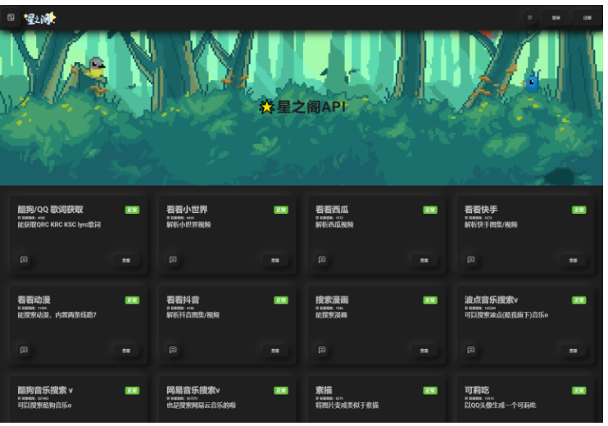Open comment icon on 看看快手 card
This screenshot has height=426, width=608.
pos(471,260)
